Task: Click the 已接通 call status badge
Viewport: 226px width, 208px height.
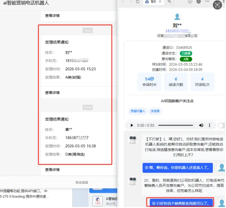Action: 186,53
